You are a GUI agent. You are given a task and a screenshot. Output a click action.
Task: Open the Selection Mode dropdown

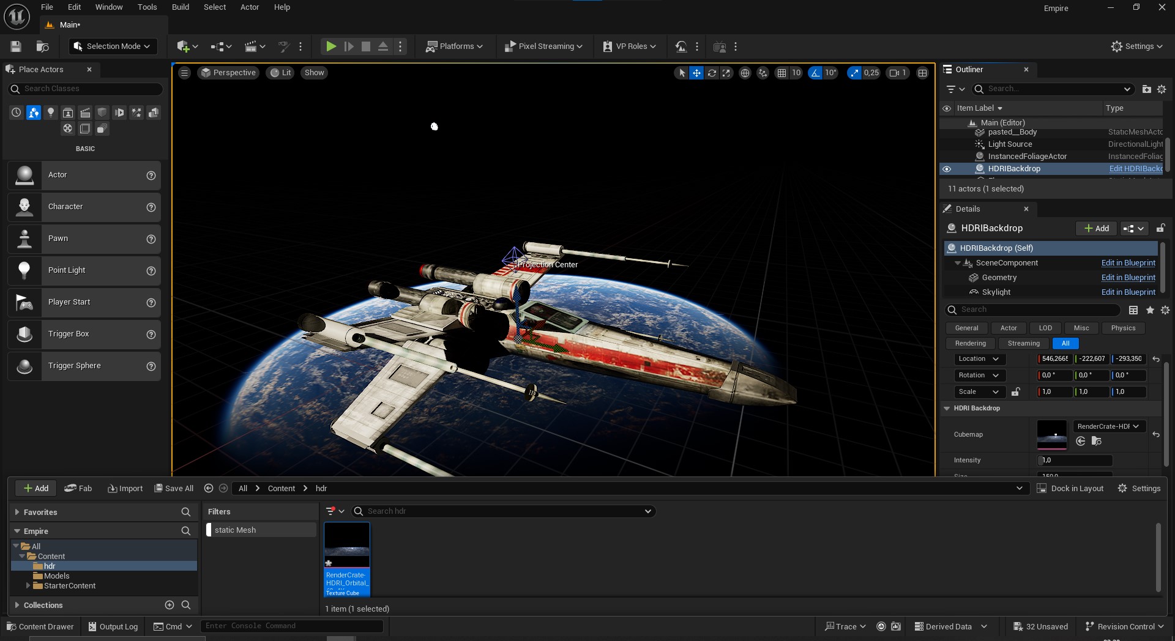click(113, 46)
